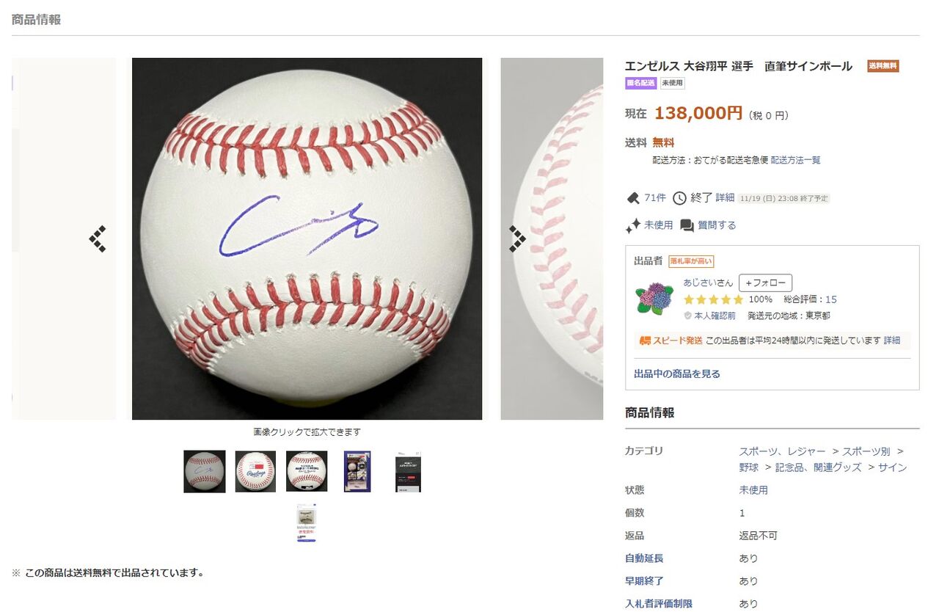Click the next image arrow icon
Screen dimensions: 939x612
tap(517, 239)
